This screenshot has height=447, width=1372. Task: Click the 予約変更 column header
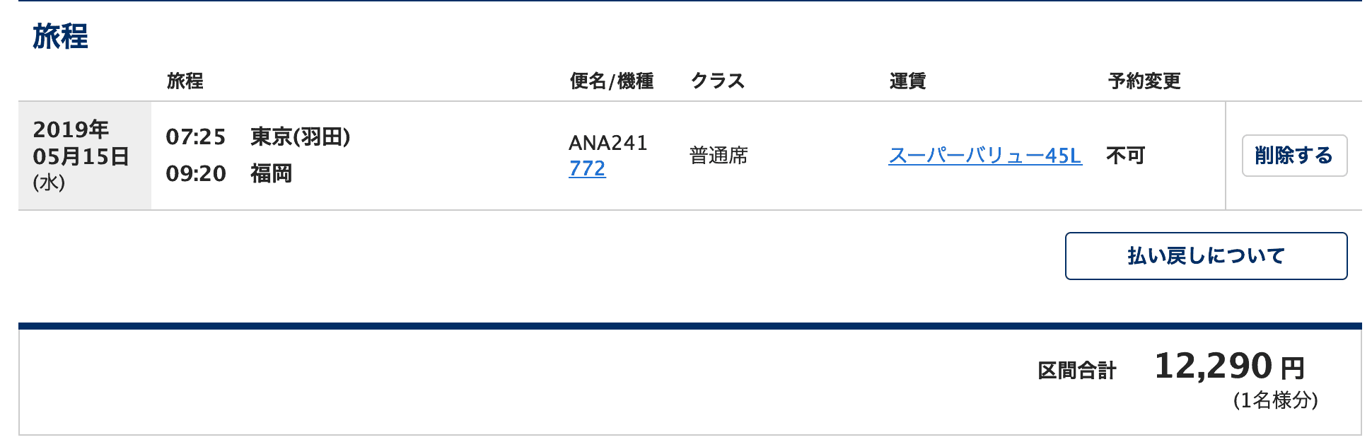coord(1144,81)
